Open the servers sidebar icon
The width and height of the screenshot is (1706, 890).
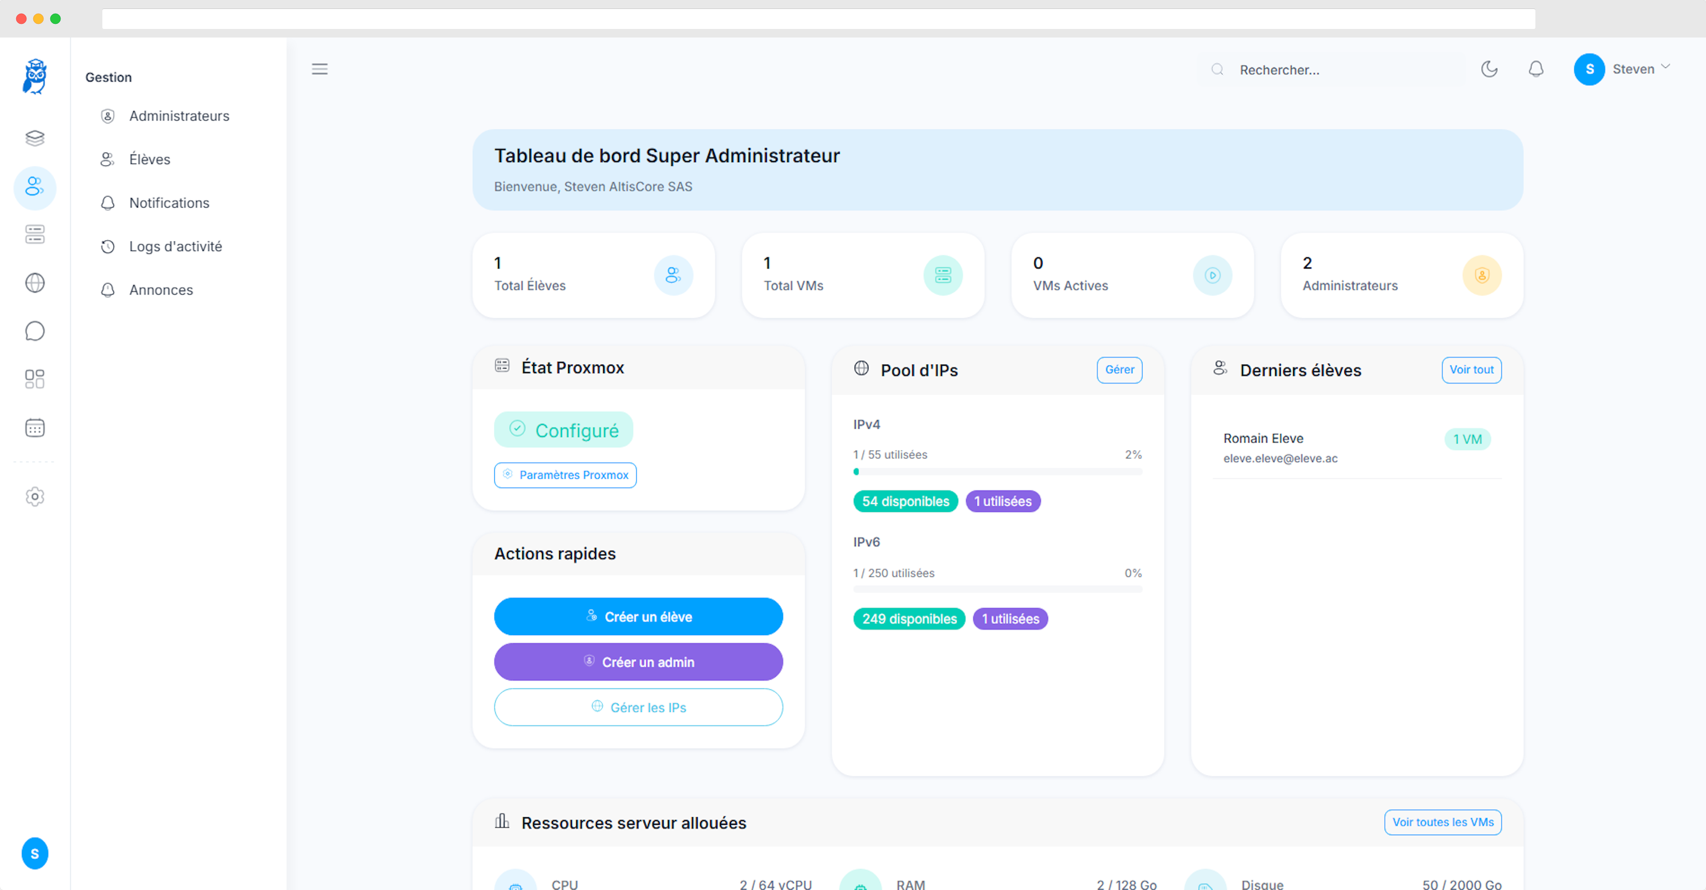click(x=35, y=234)
